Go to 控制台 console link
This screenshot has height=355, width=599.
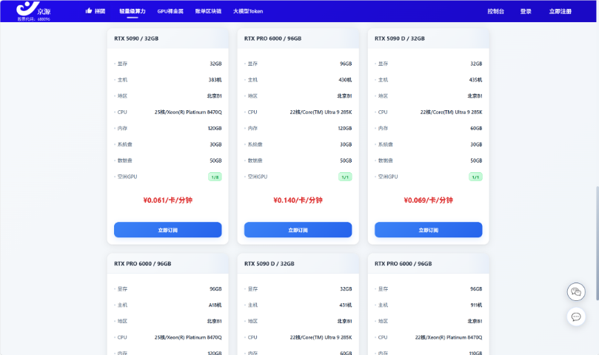495,11
